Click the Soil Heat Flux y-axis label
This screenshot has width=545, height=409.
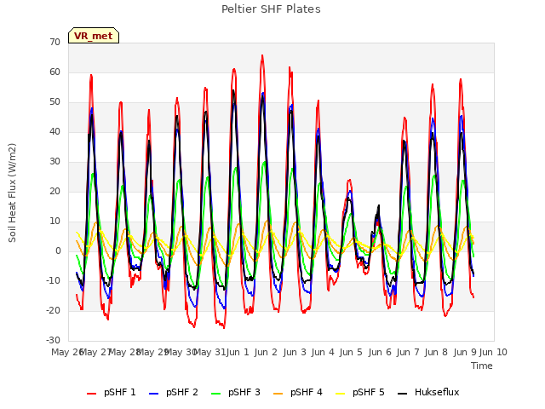12,193
